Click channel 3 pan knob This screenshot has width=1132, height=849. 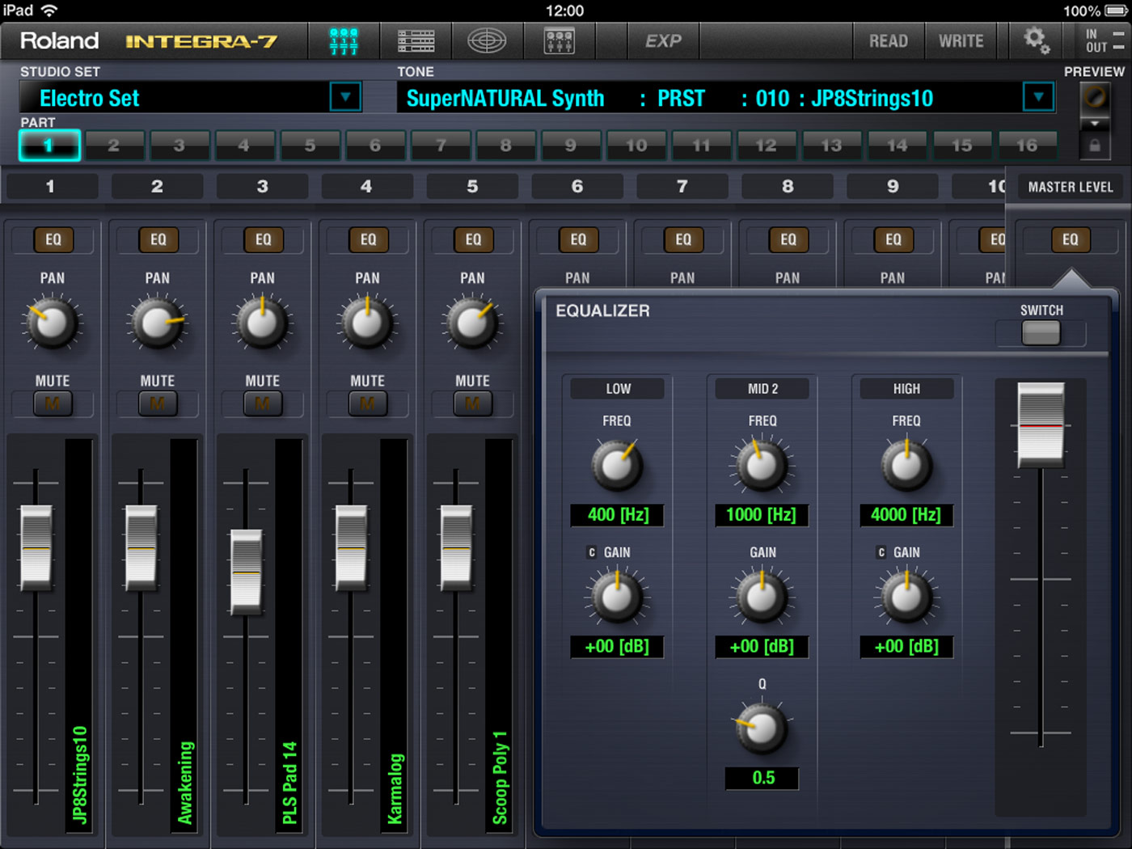pos(262,323)
